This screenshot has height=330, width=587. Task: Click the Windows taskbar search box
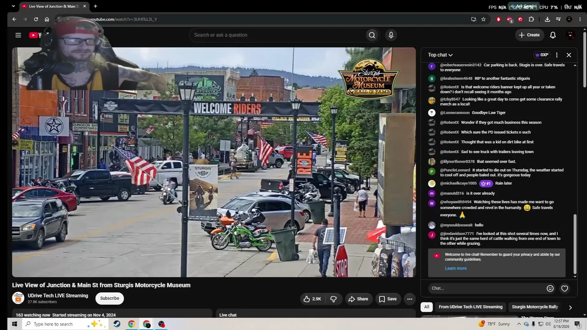(x=64, y=324)
